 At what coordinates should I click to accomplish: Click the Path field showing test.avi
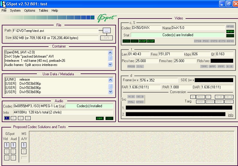click(x=55, y=31)
